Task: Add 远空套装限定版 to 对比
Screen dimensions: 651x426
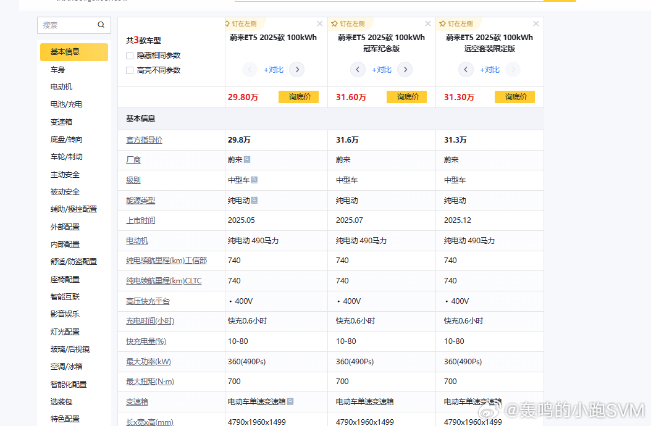Action: [x=490, y=70]
